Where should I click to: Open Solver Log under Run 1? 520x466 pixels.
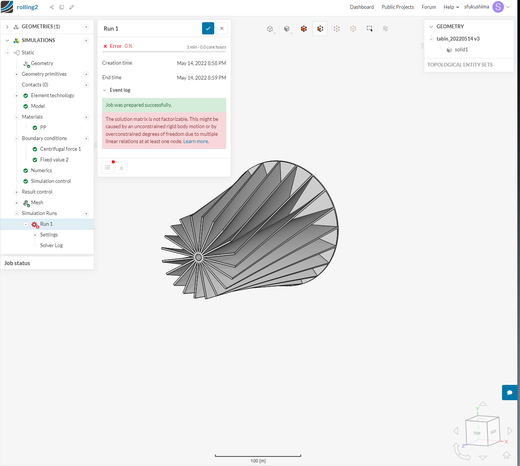point(51,246)
